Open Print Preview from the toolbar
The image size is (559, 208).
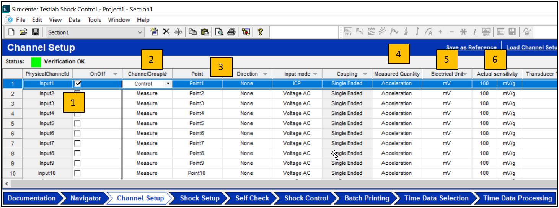219,32
